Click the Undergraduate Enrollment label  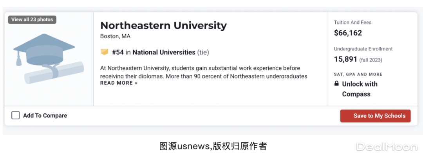click(363, 49)
